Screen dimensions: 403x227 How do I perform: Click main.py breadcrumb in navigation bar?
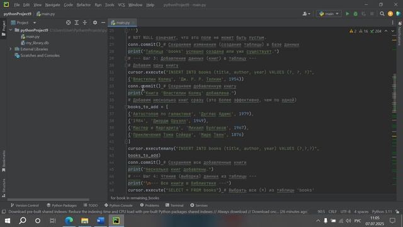pos(46,14)
